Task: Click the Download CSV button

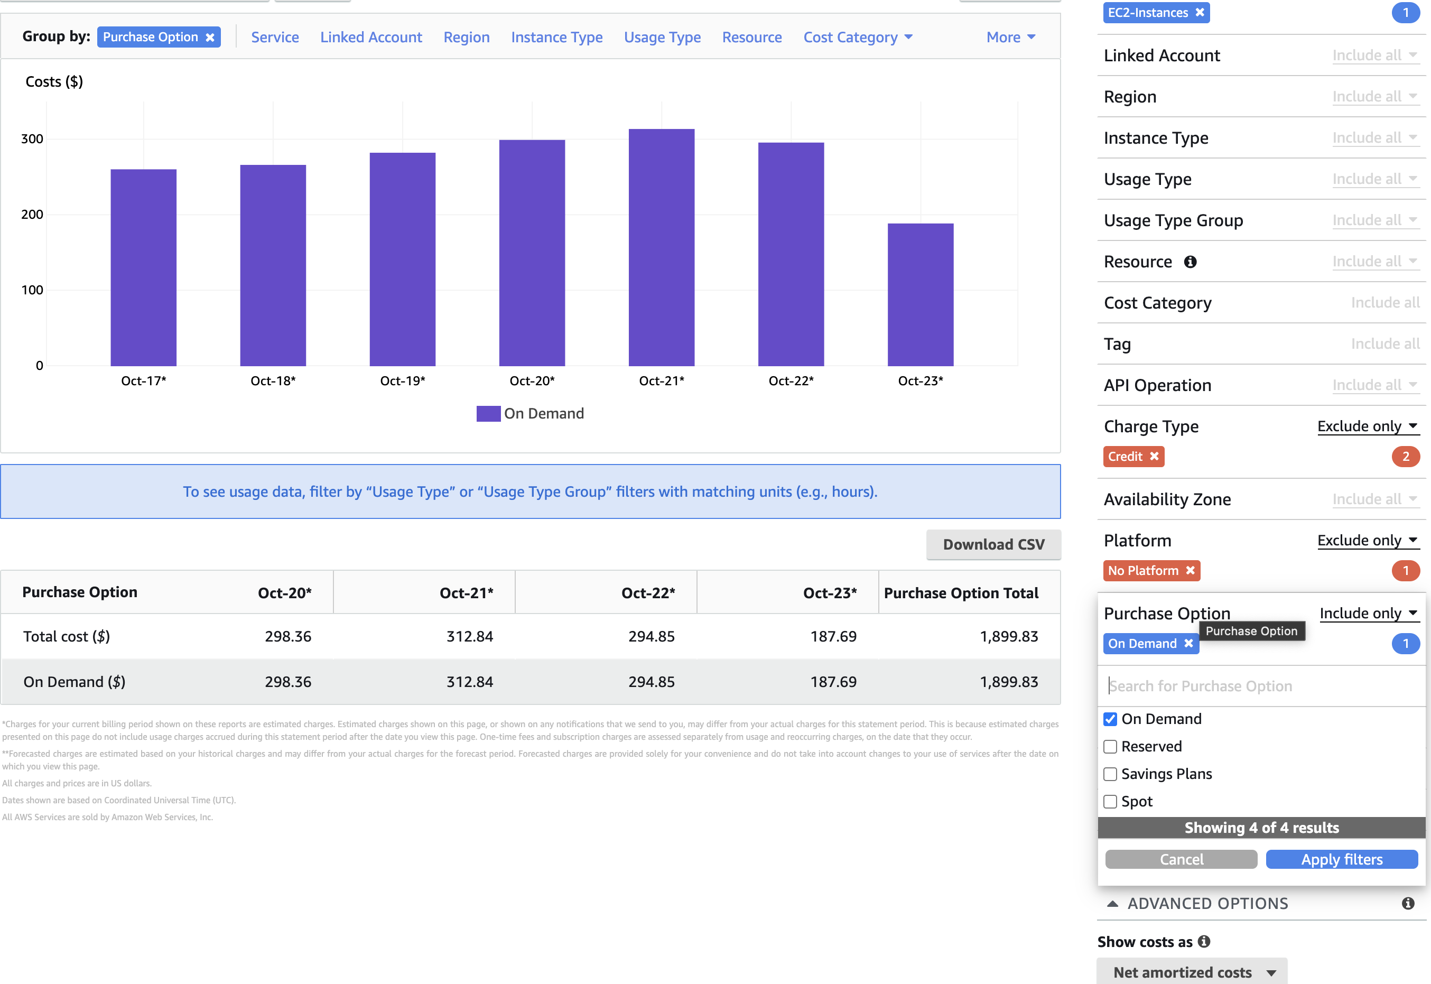Action: (993, 544)
